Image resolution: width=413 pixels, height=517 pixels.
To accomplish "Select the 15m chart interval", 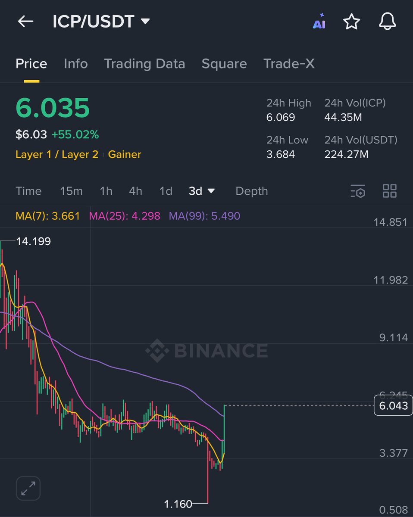I will [71, 191].
